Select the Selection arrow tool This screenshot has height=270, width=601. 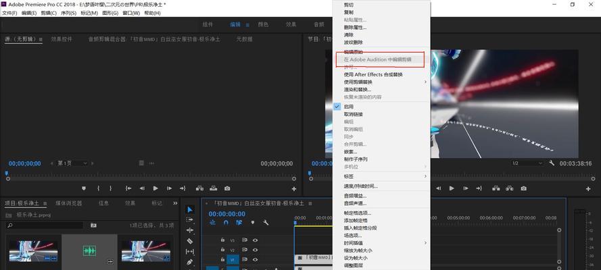pyautogui.click(x=190, y=209)
